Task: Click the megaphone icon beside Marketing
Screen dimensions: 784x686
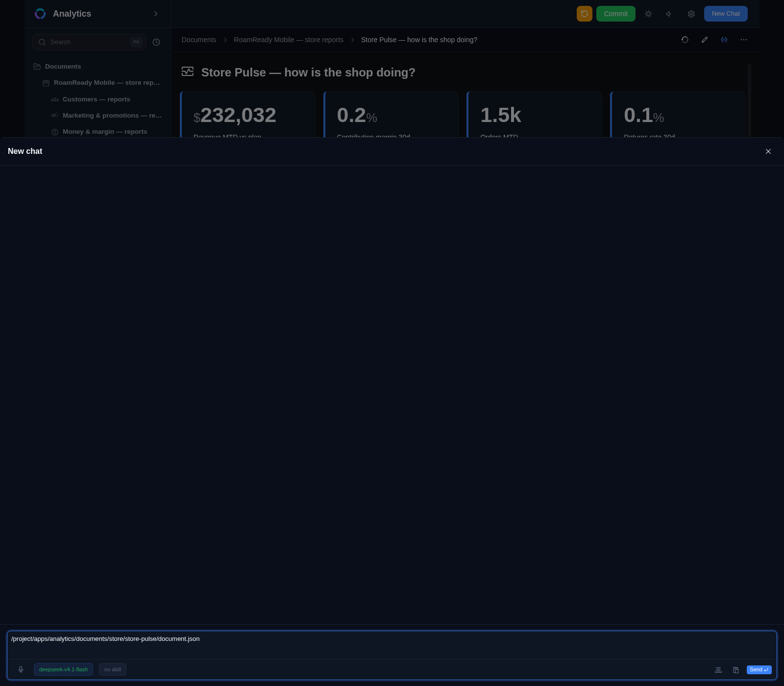Action: (55, 116)
